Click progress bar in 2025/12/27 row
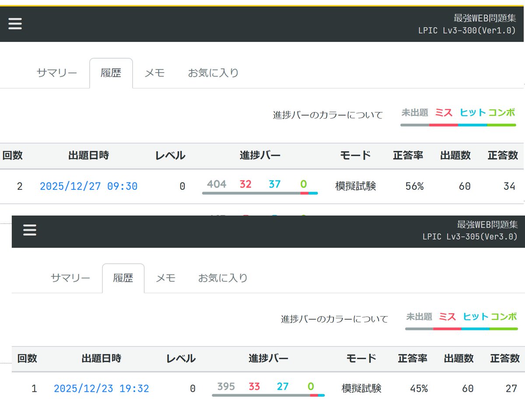Viewport: 525px width, 419px height. click(260, 193)
